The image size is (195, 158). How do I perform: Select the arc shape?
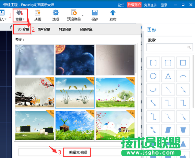point(183,76)
